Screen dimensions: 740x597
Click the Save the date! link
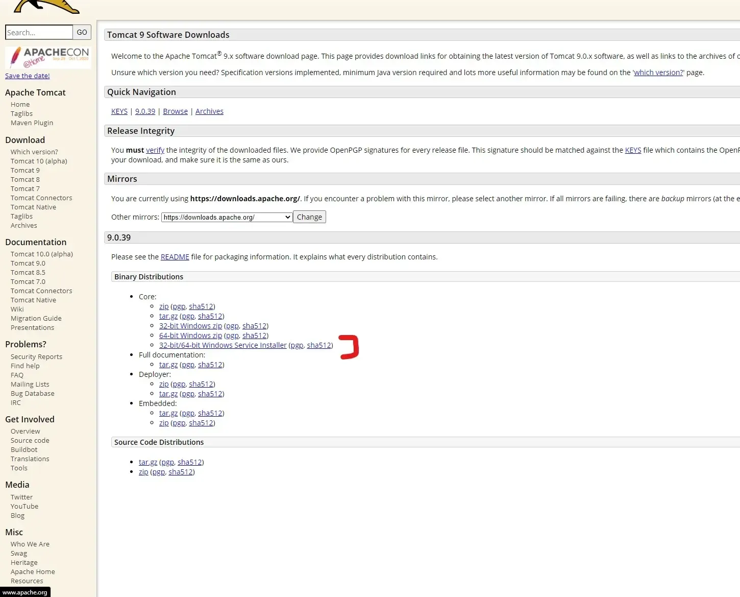tap(28, 76)
